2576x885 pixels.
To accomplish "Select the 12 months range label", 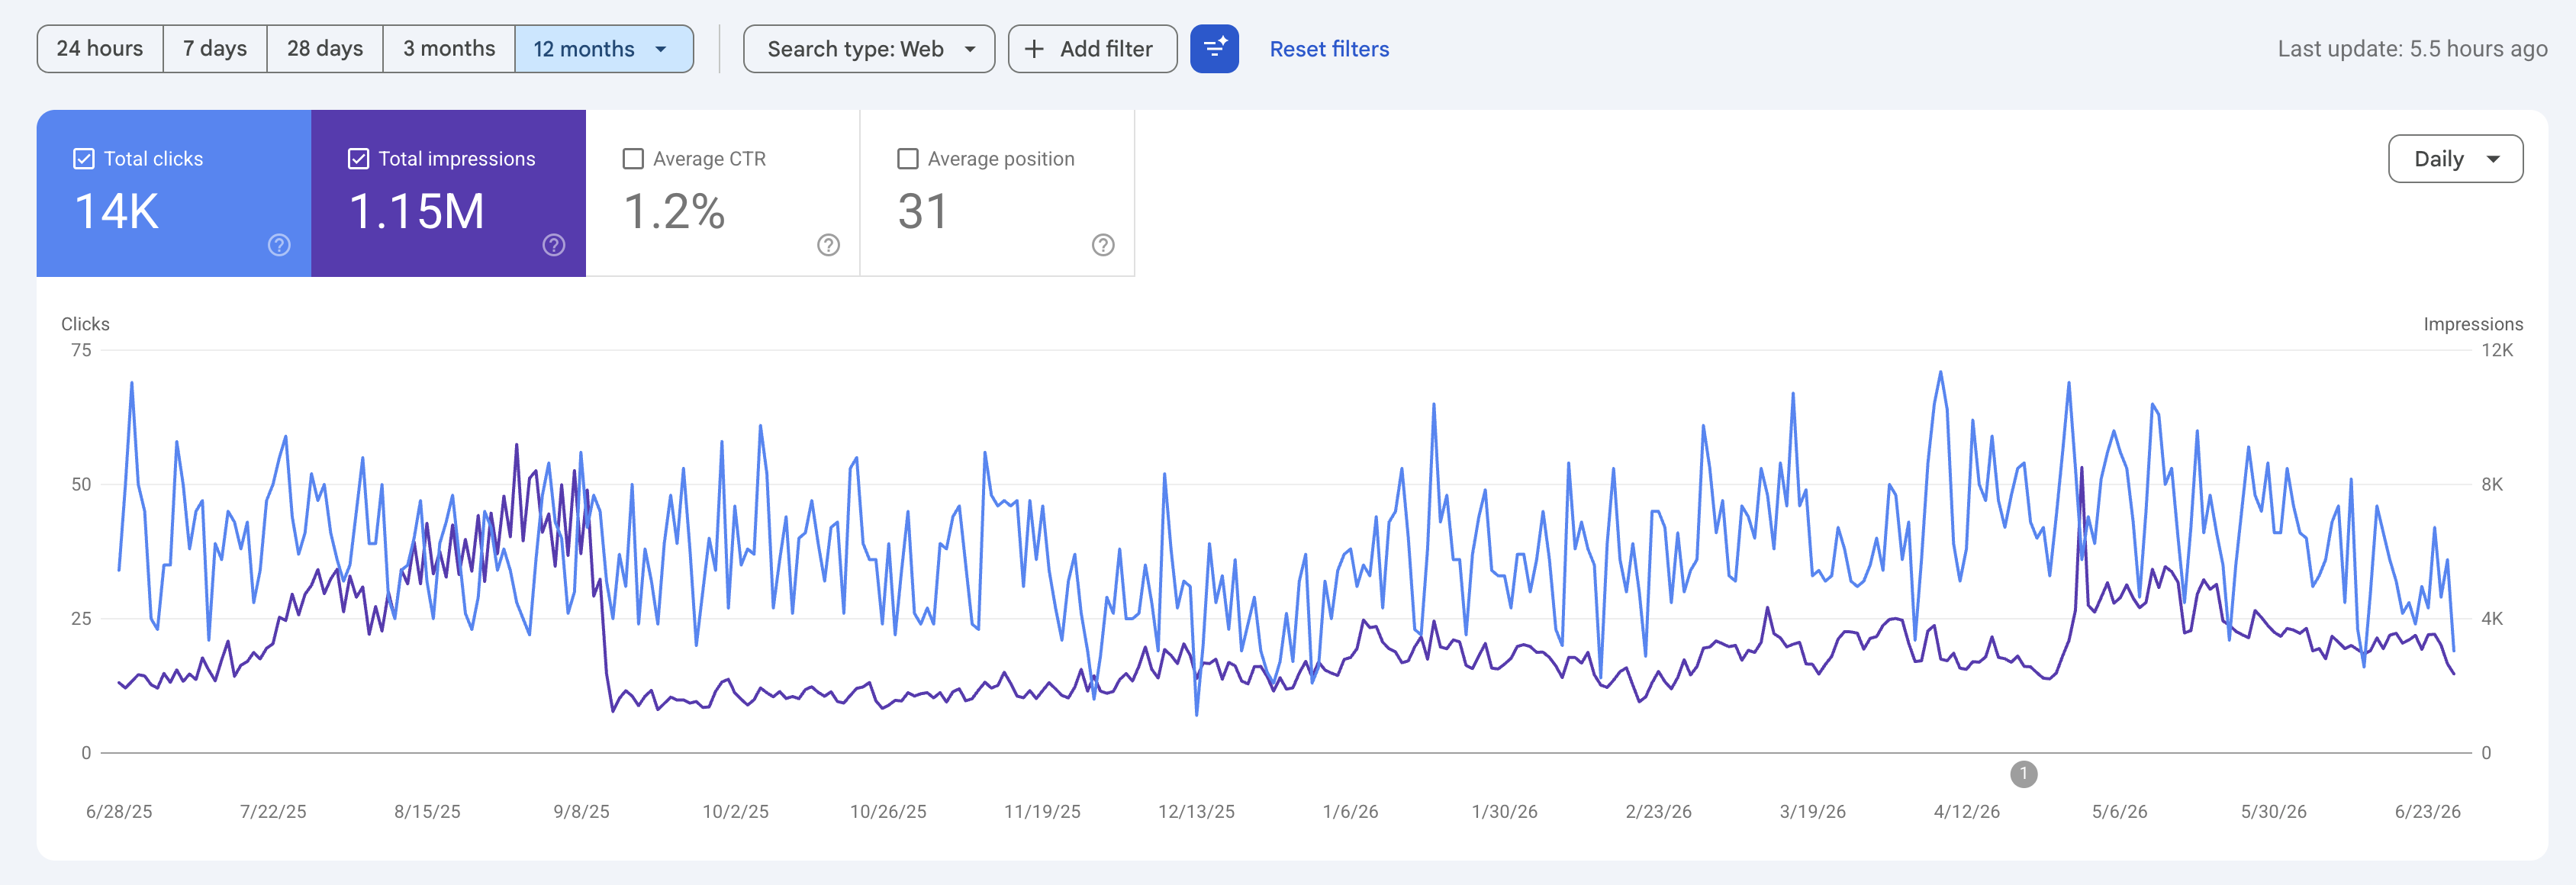I will coord(584,49).
